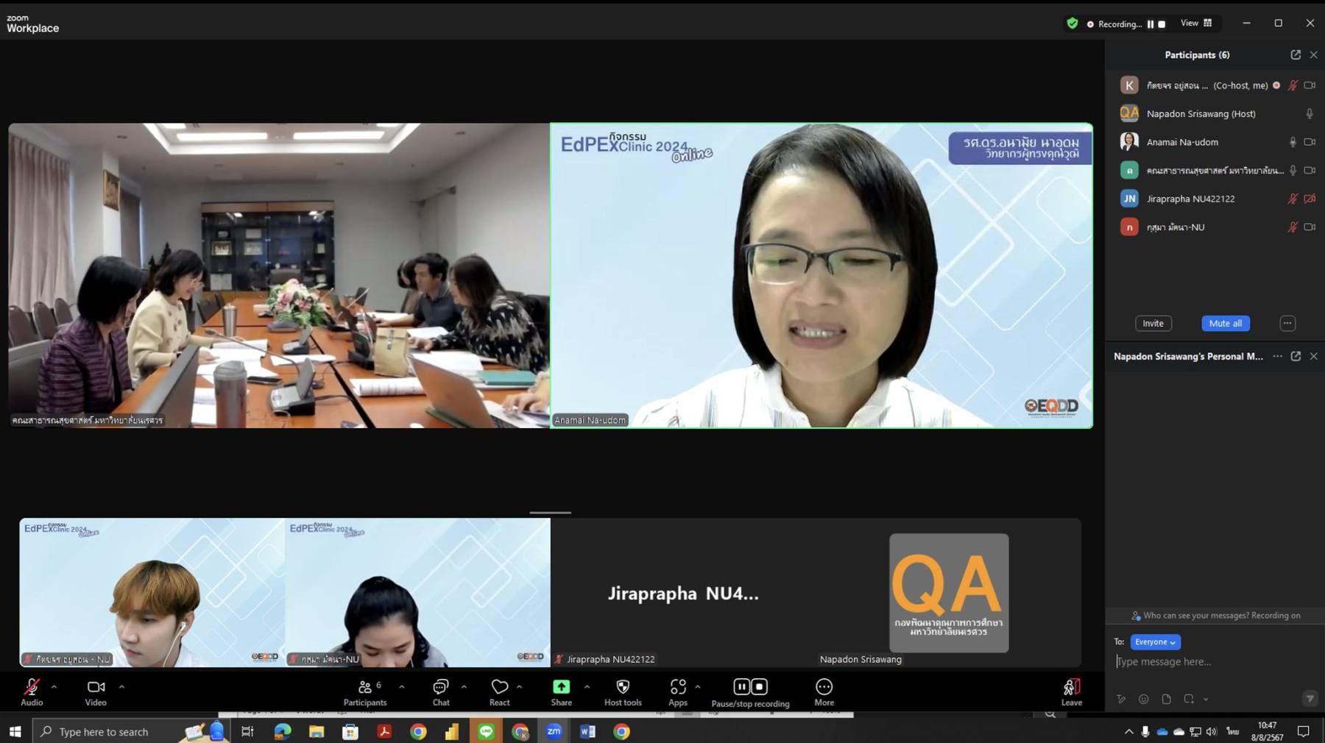Image resolution: width=1325 pixels, height=743 pixels.
Task: Pause recording via top indicator
Action: pyautogui.click(x=1151, y=24)
